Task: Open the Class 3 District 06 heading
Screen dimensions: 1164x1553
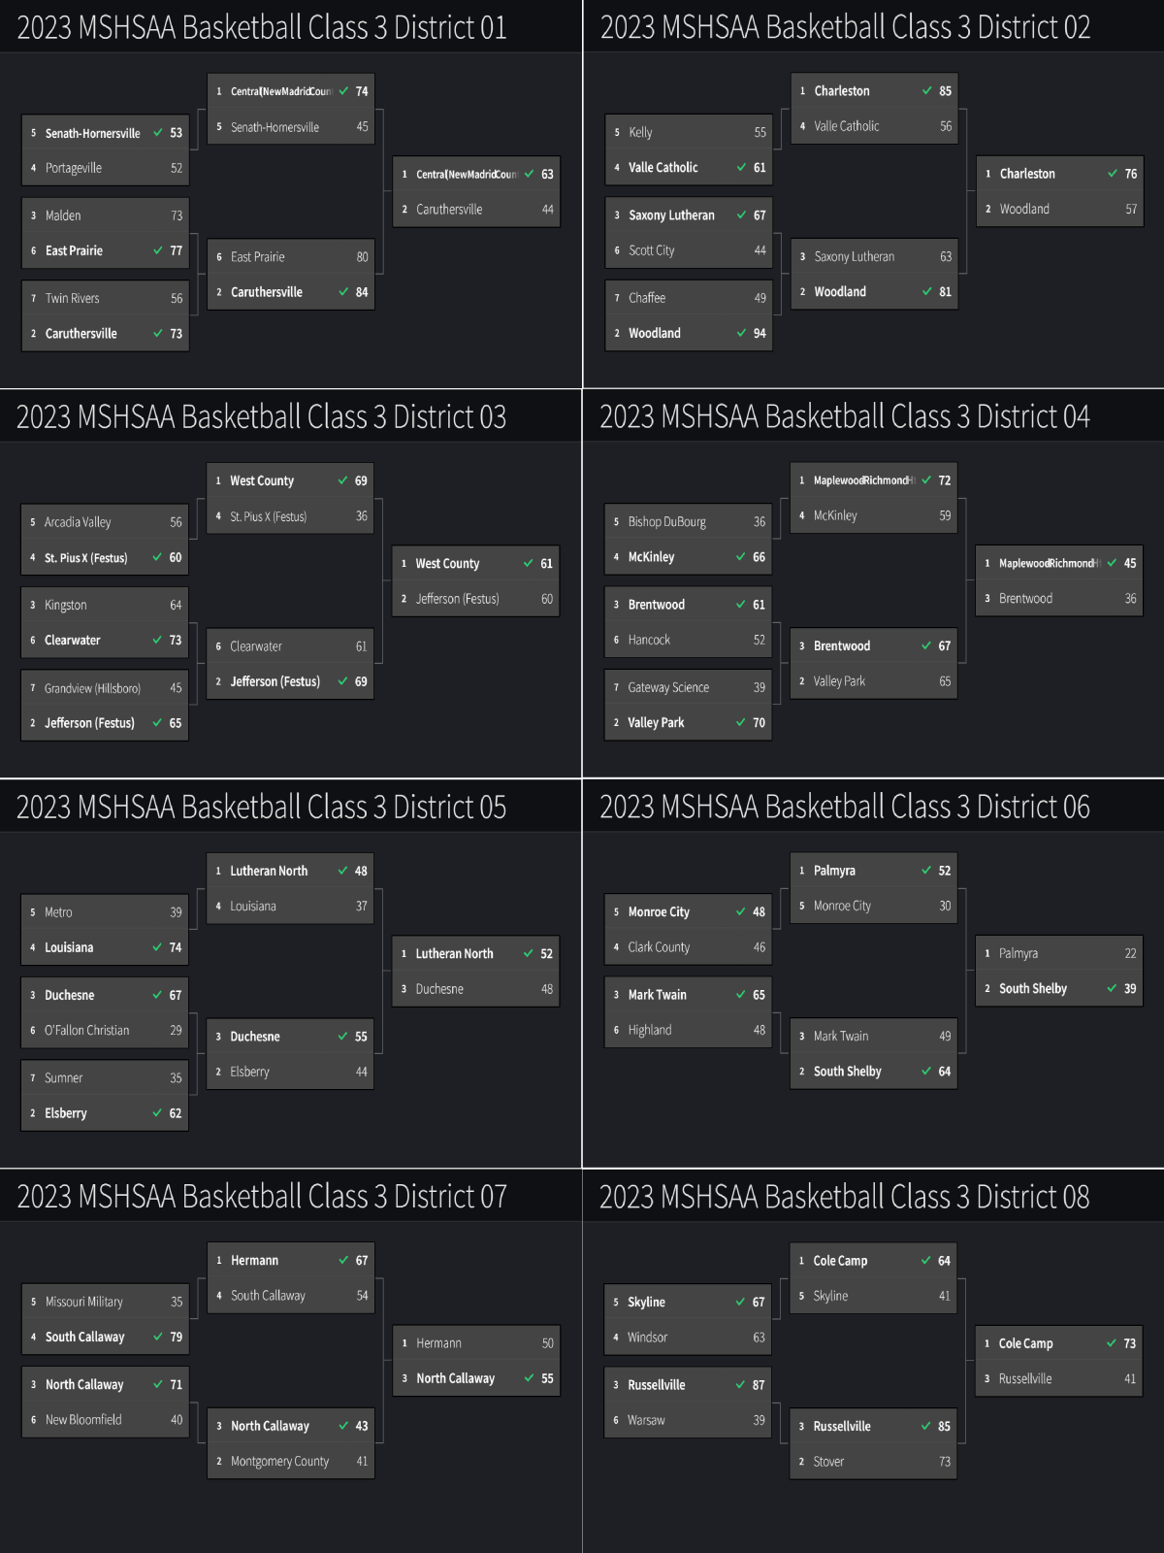Action: (844, 807)
